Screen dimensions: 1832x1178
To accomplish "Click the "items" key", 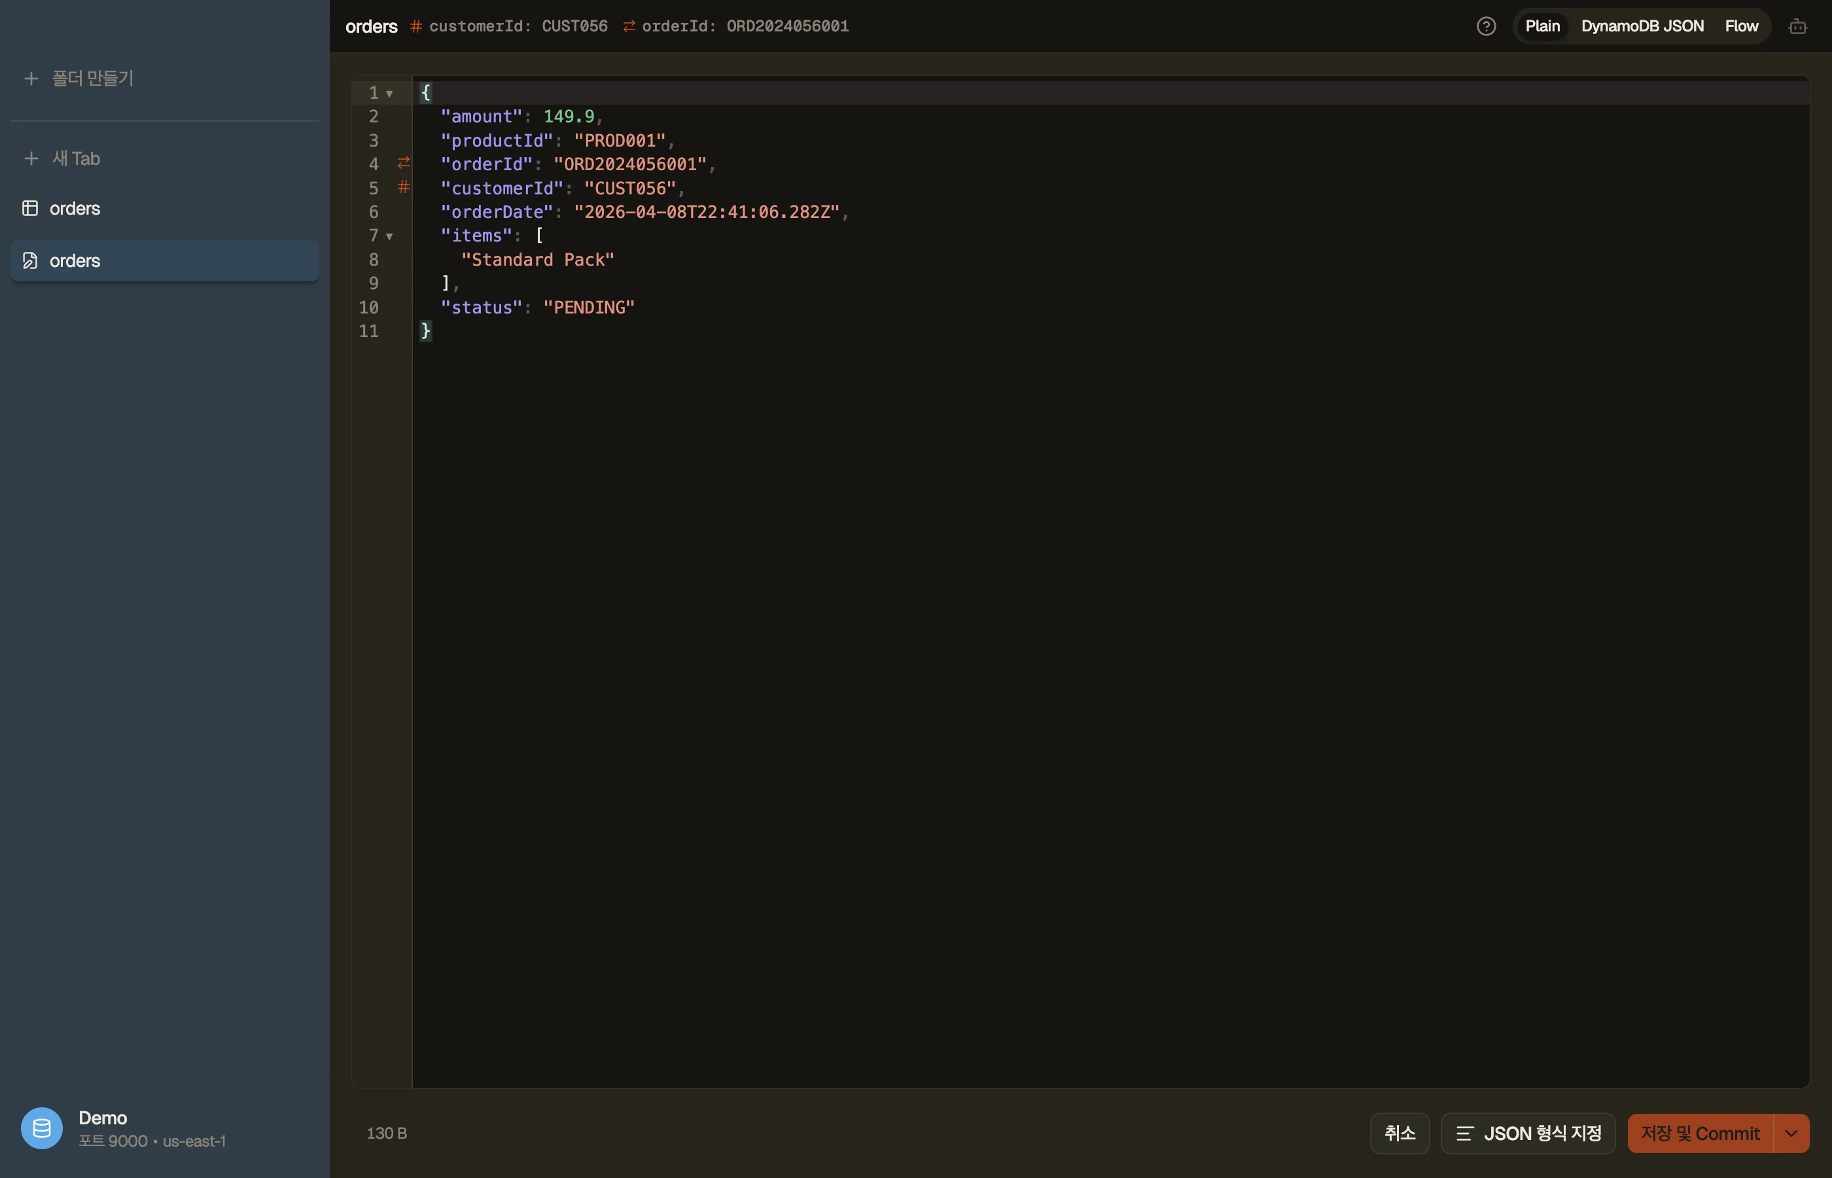I will coord(476,236).
